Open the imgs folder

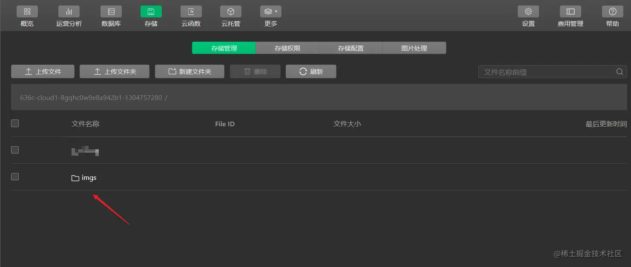pyautogui.click(x=89, y=178)
